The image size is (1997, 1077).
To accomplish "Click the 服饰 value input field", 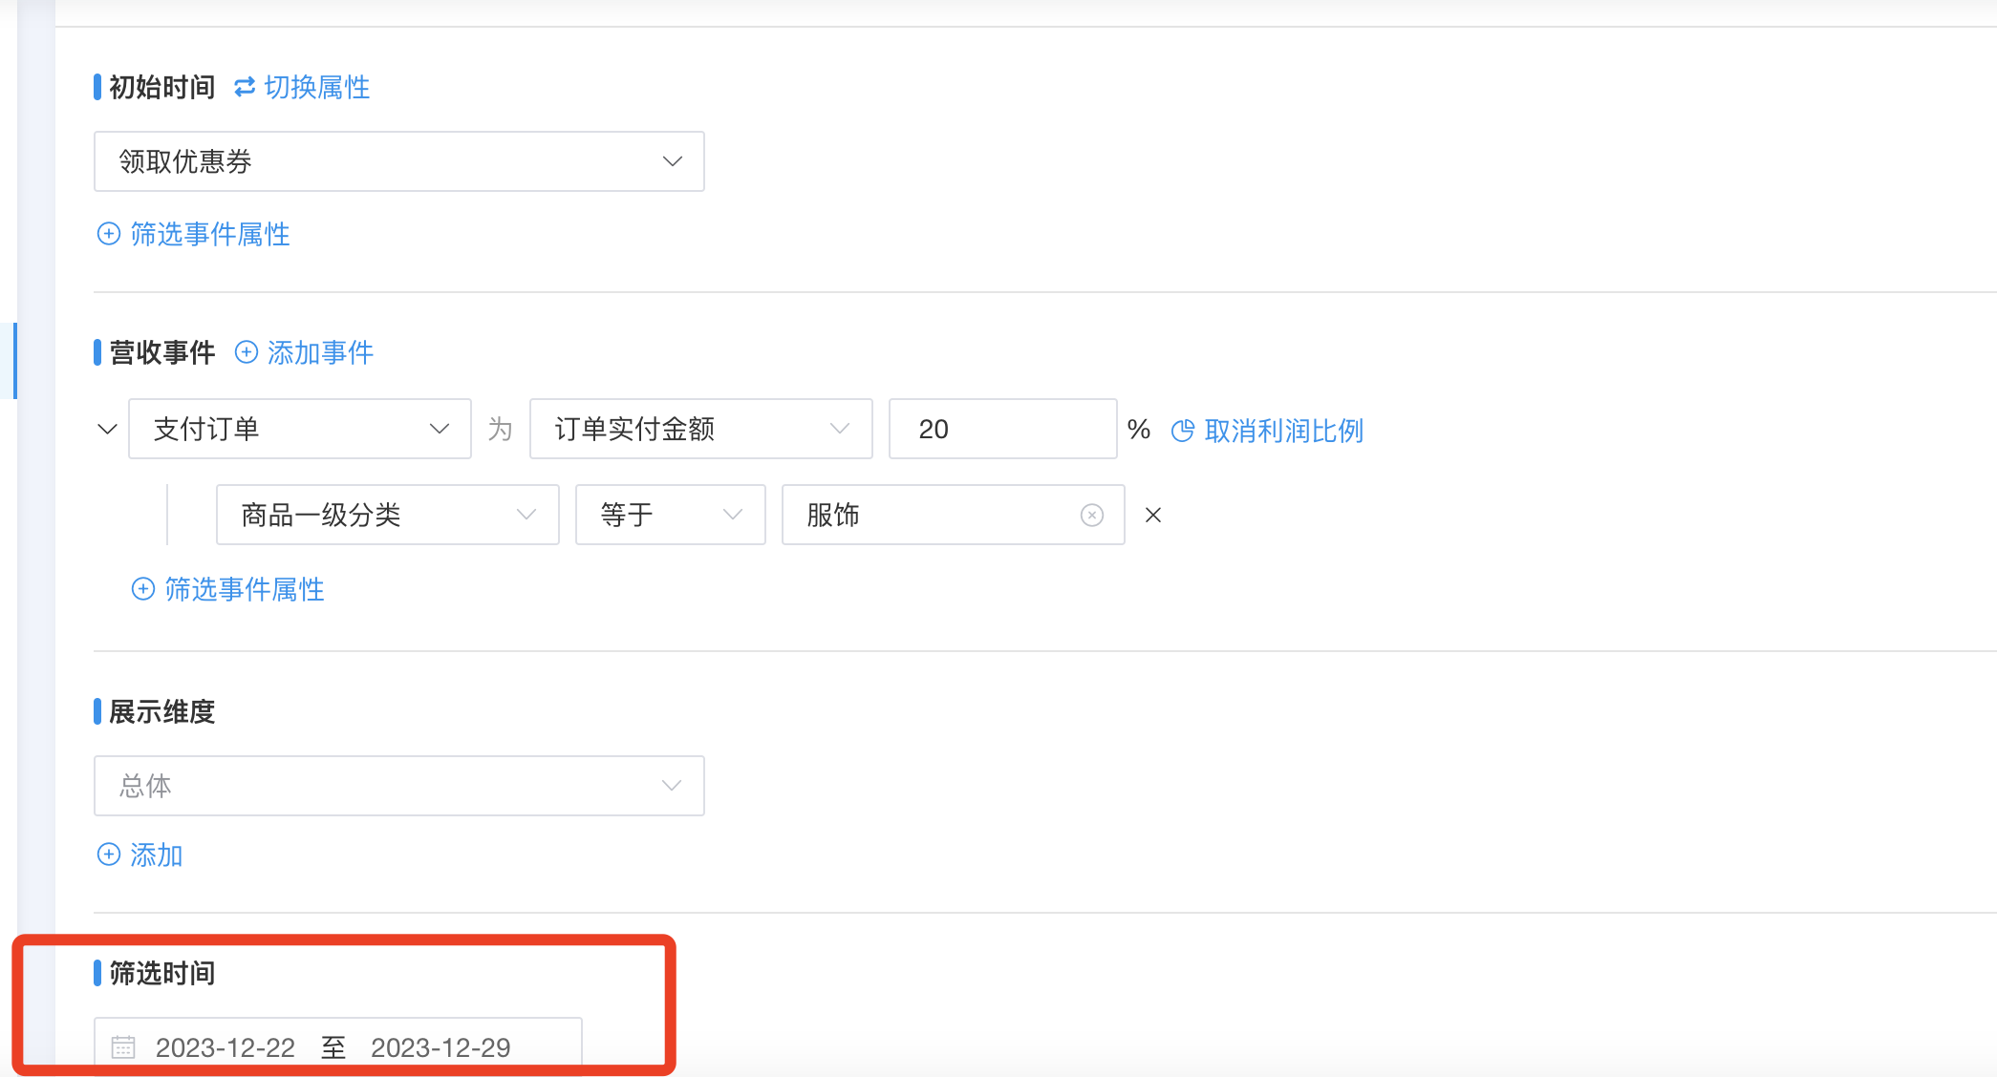I will pos(954,515).
